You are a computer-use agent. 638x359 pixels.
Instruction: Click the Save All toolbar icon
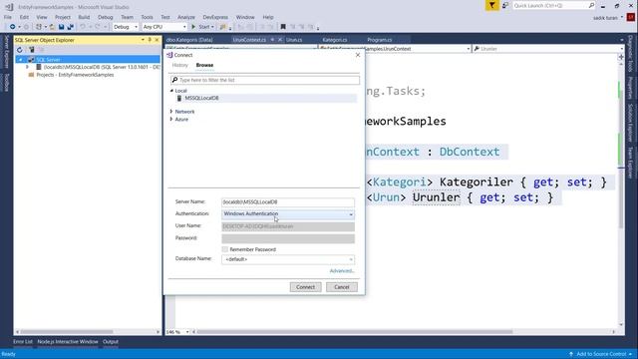(70, 27)
